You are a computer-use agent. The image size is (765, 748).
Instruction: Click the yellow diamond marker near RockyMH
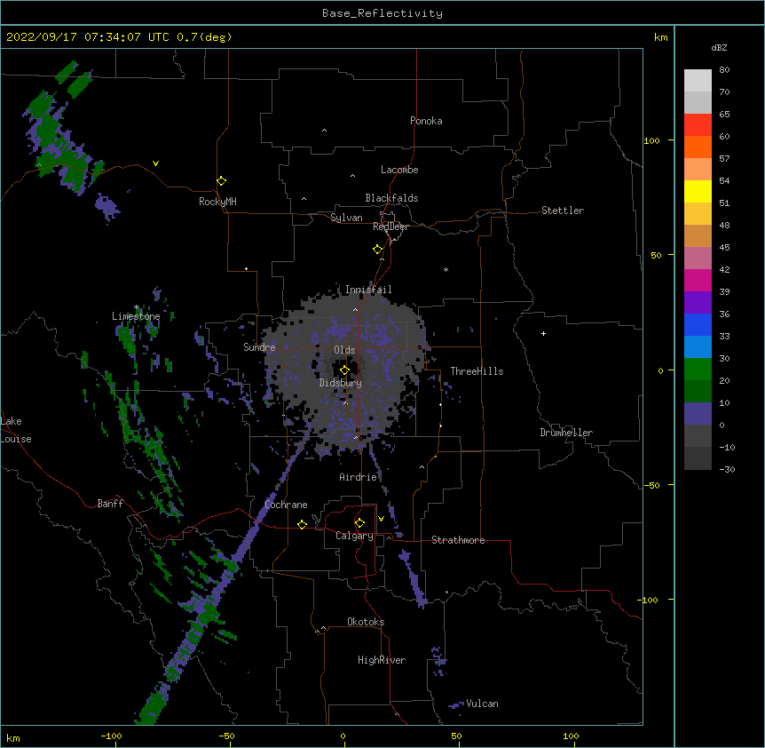pos(221,181)
